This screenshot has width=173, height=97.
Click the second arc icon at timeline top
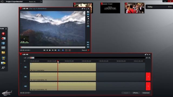coord(149,58)
